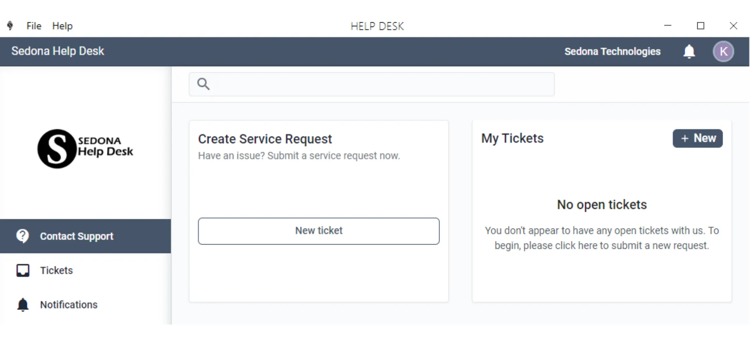
Task: Maximize the Help Desk window
Action: coord(701,26)
